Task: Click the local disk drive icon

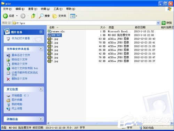Action: [8, 96]
